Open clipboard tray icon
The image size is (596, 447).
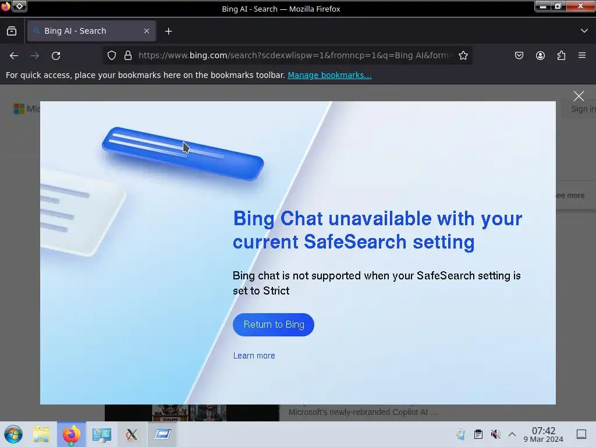pos(478,434)
